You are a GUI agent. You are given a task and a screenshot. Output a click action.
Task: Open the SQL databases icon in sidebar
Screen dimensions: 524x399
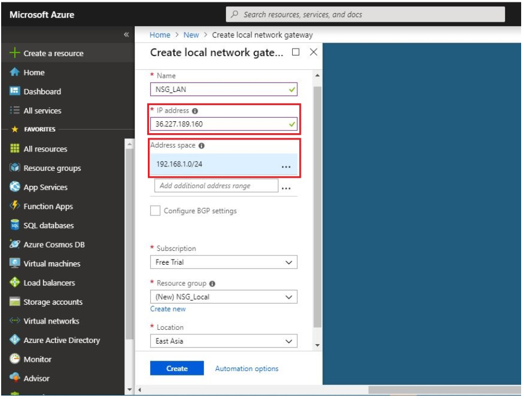15,225
